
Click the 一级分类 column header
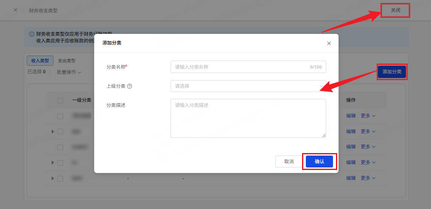pyautogui.click(x=81, y=100)
